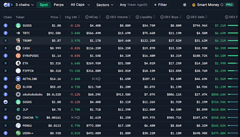240x137 pixels.
Task: Click the Liquidity info icon
Action: pyautogui.click(x=137, y=17)
